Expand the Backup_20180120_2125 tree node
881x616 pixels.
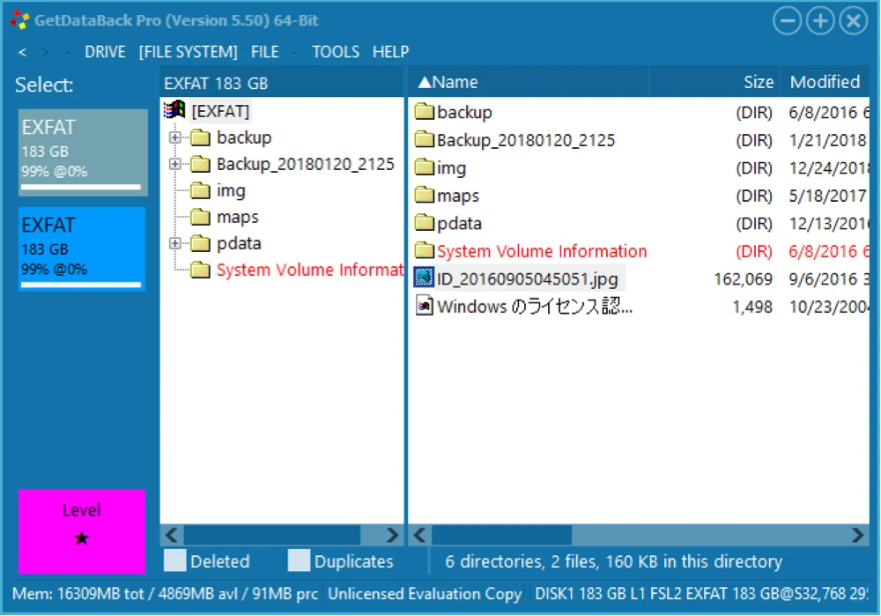174,164
